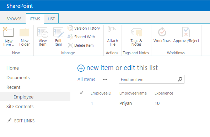This screenshot has height=137, width=210.
Task: Switch to the BROWSE ribbon tab
Action: pos(14,19)
